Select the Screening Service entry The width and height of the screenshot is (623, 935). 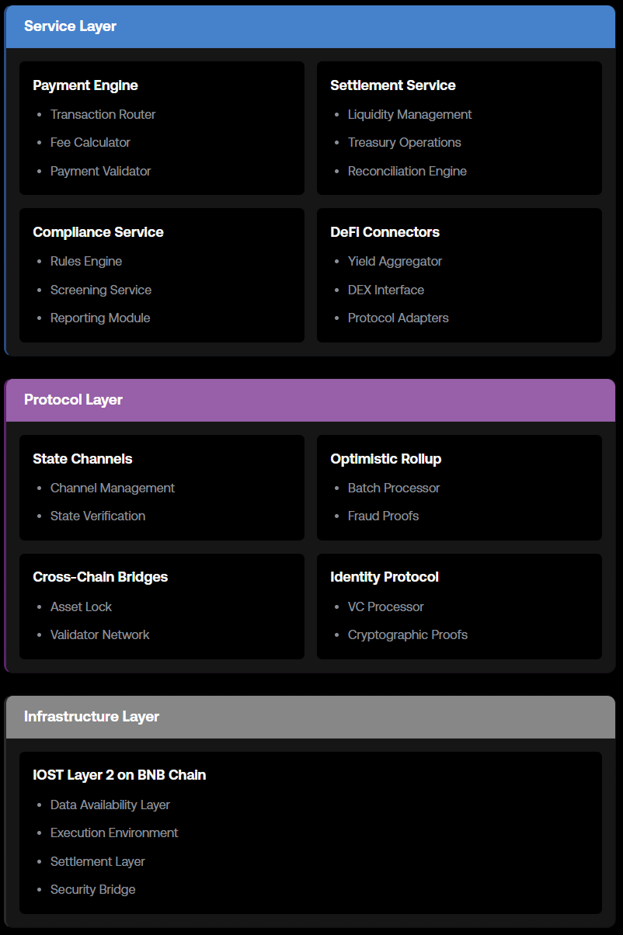pos(101,290)
